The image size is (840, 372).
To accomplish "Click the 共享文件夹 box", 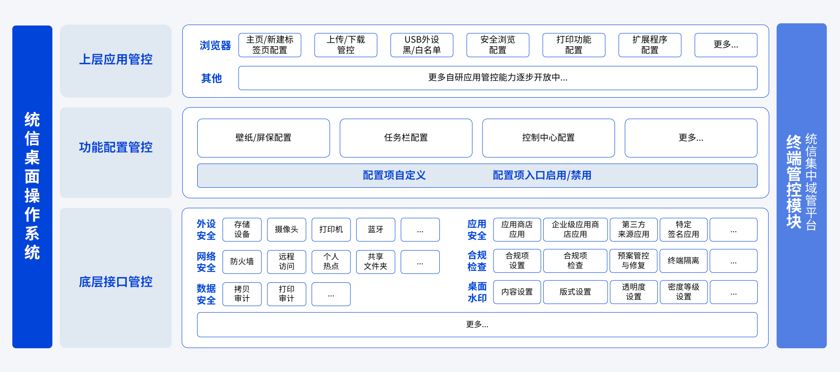I will pos(376,262).
